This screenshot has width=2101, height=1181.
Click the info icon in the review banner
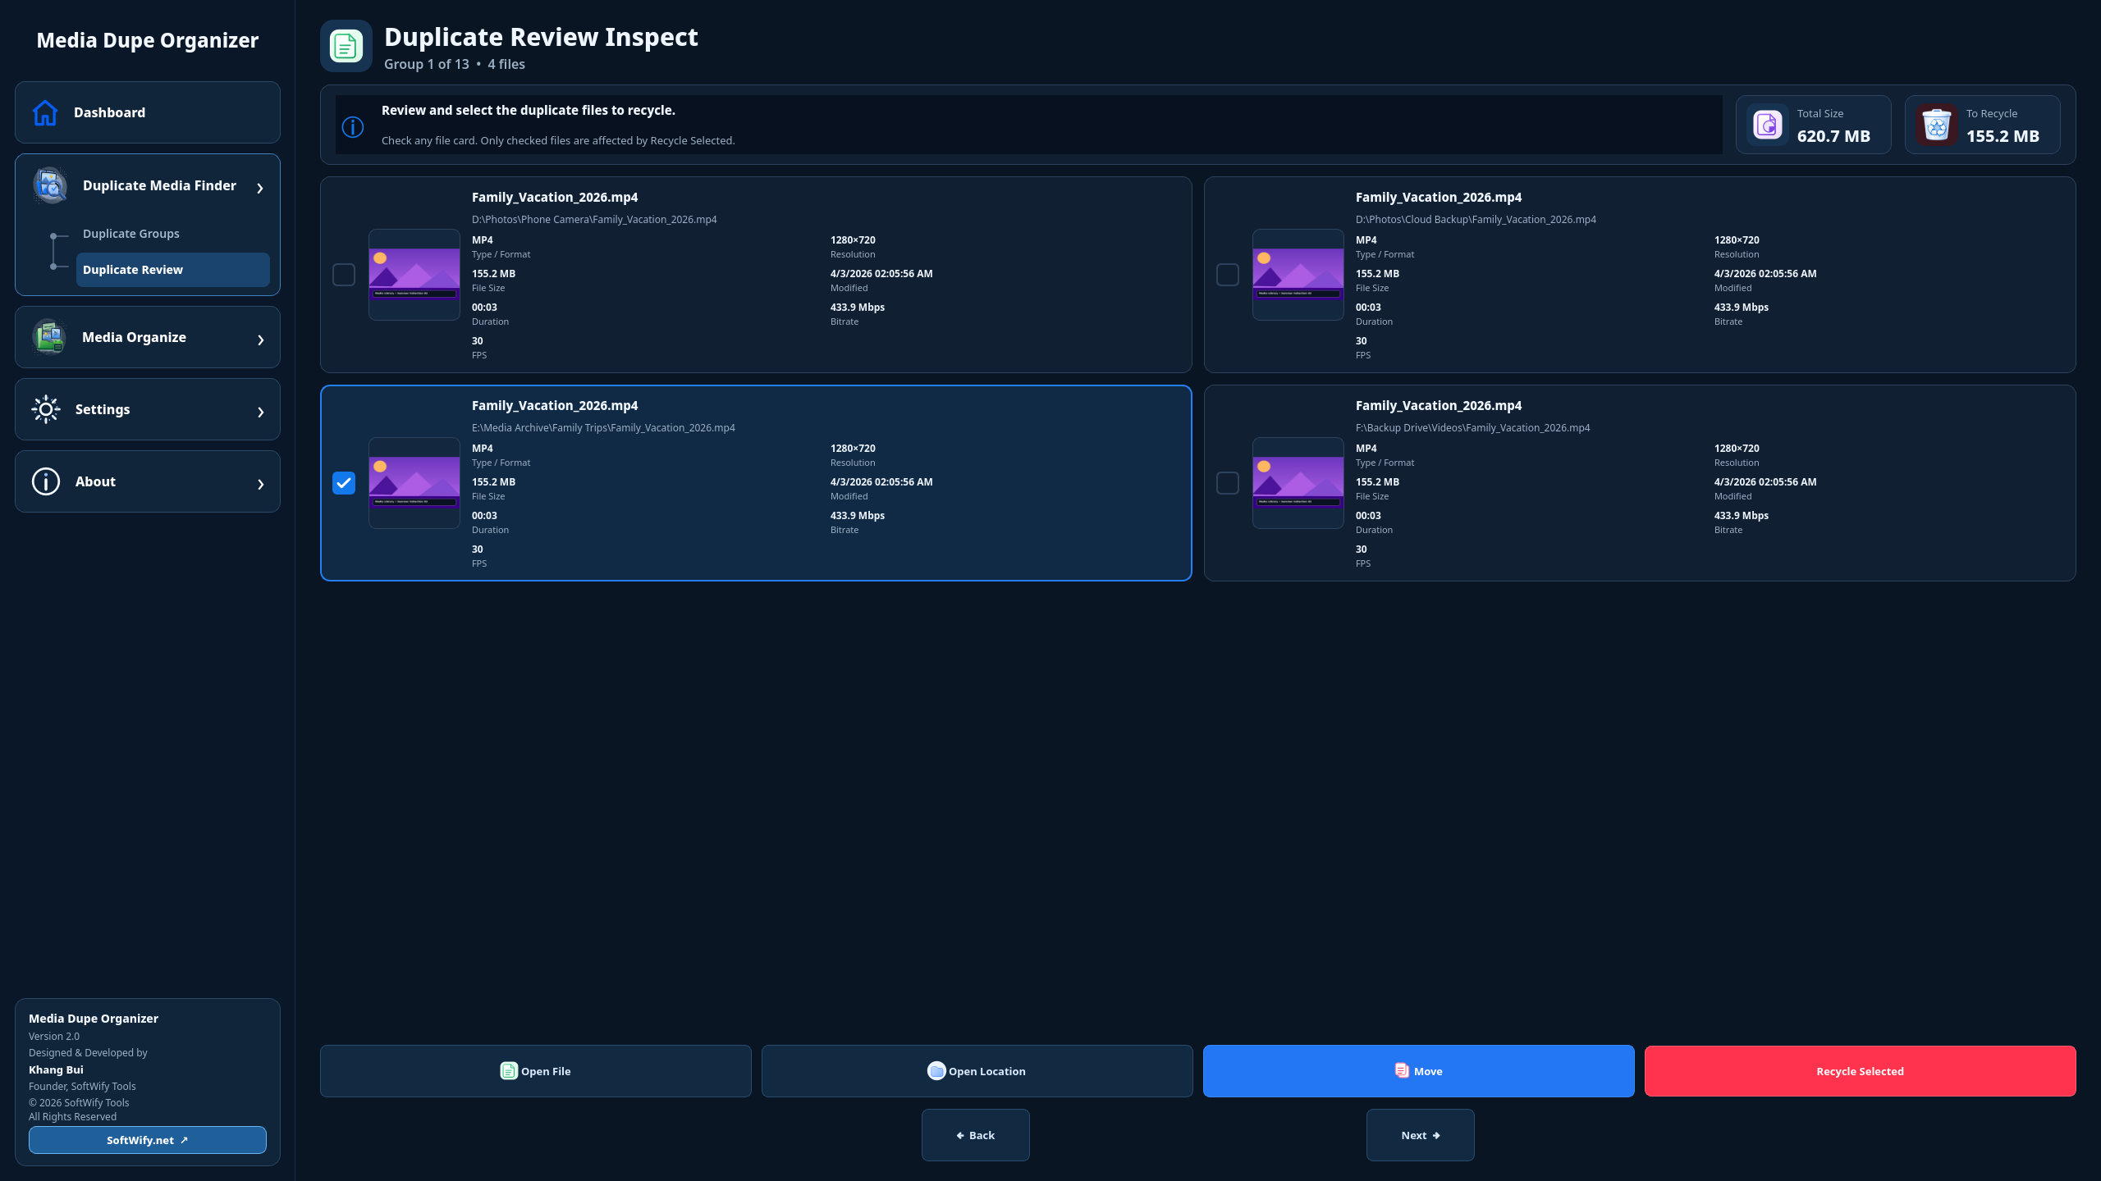click(353, 127)
